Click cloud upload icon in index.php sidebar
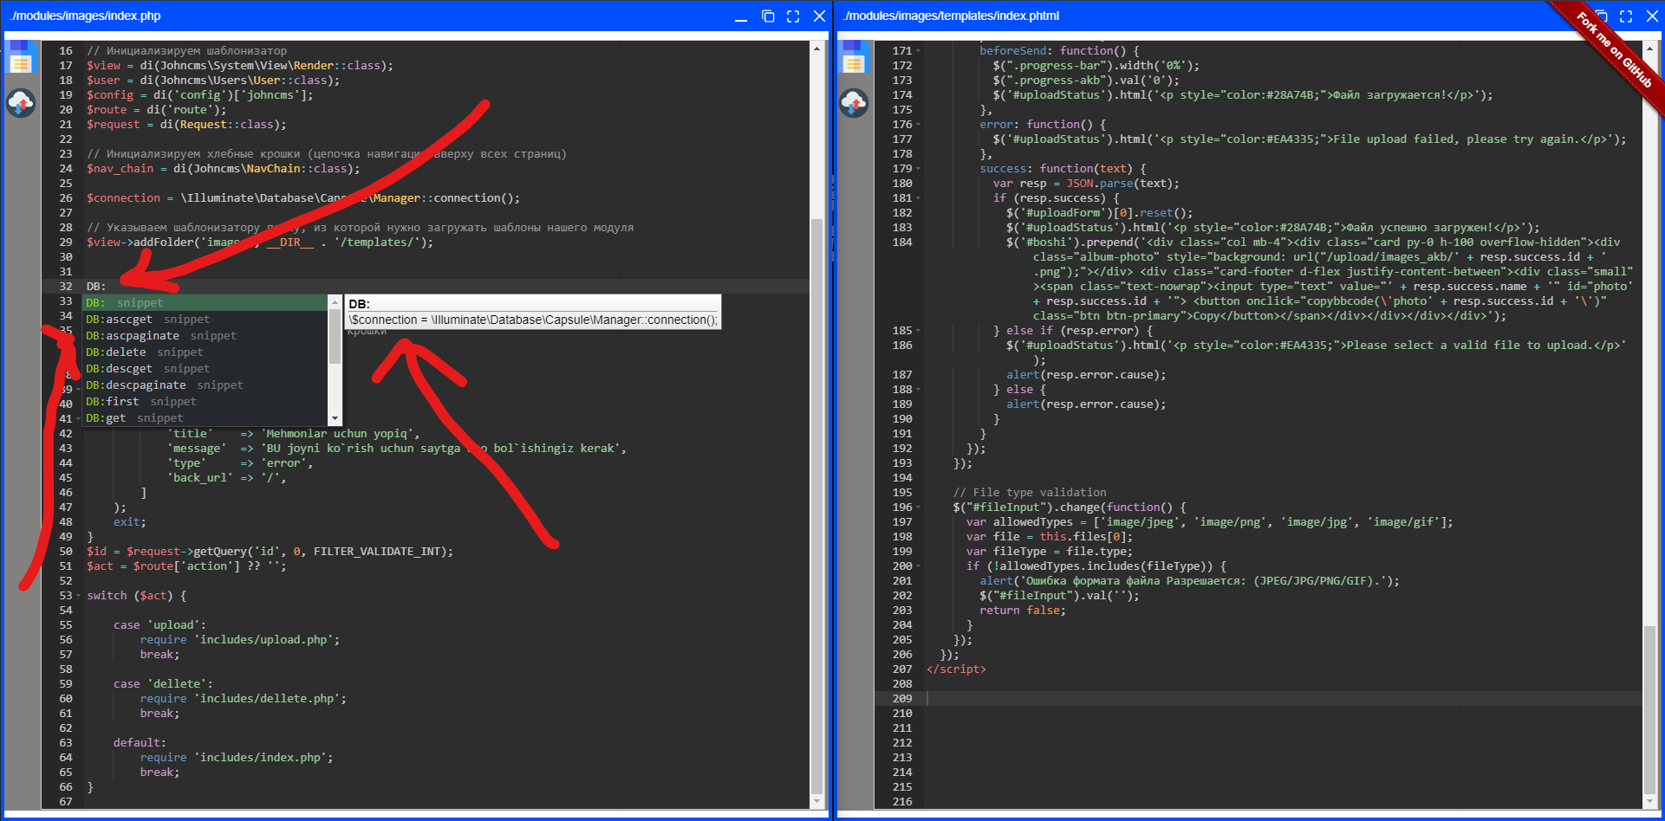1665x821 pixels. pos(21,103)
